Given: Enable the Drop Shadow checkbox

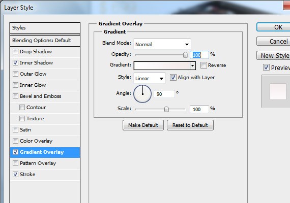Looking at the screenshot, I should 16,51.
